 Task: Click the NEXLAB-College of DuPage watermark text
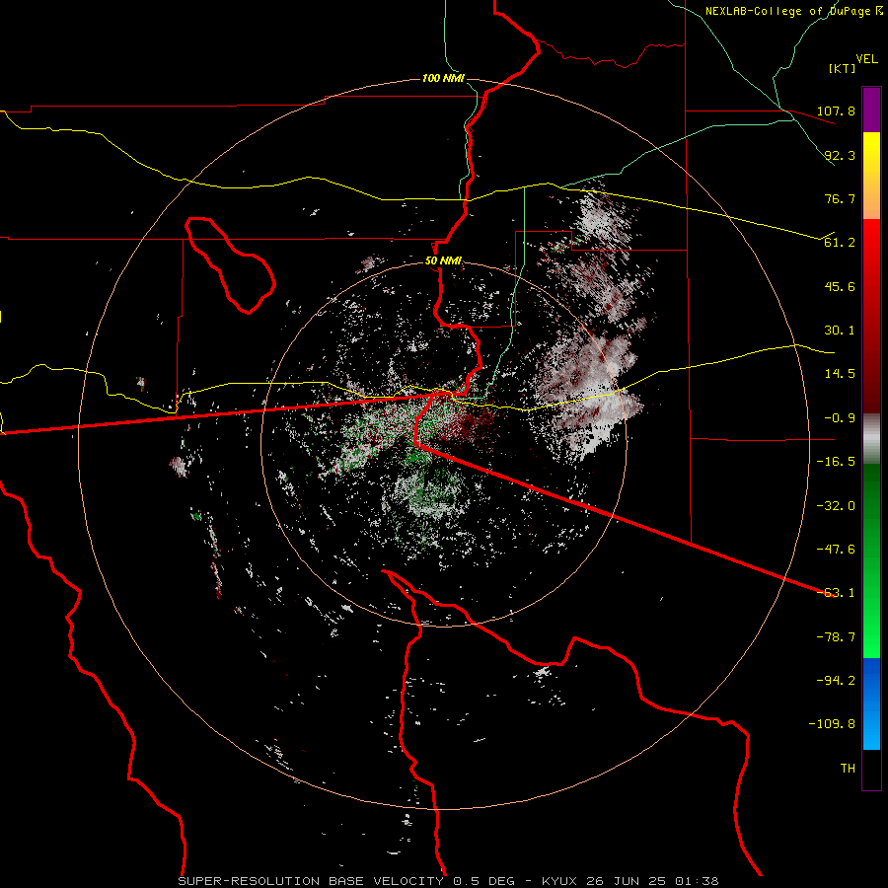793,11
